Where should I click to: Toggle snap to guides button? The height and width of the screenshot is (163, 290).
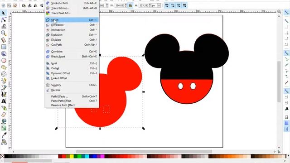coord(286,129)
